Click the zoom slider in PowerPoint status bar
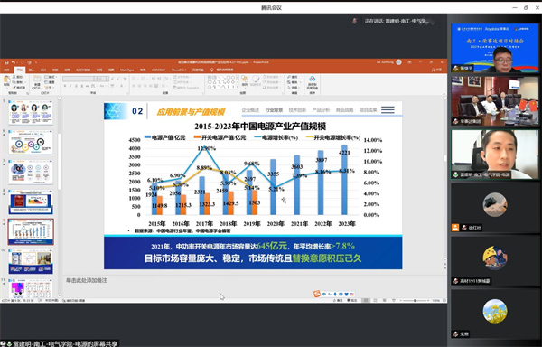 click(x=415, y=301)
